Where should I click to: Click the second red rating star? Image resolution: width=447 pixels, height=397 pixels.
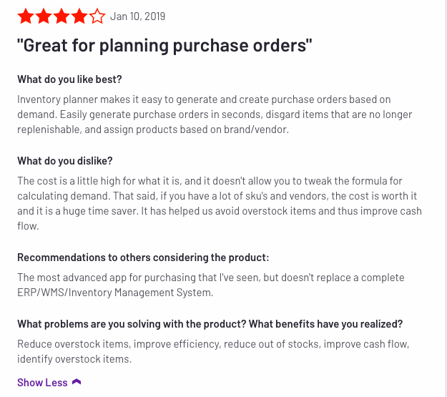[x=44, y=16]
